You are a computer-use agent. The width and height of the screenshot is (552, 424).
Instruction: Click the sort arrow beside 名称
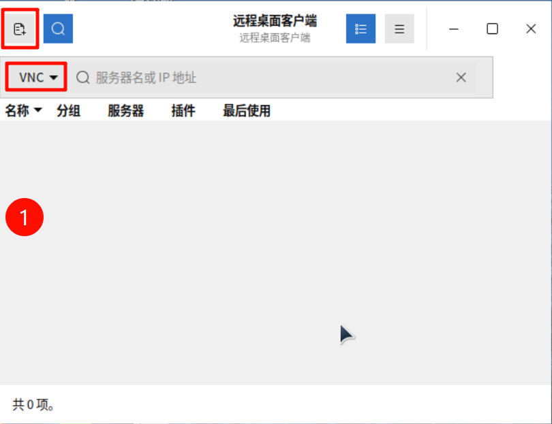coord(38,111)
